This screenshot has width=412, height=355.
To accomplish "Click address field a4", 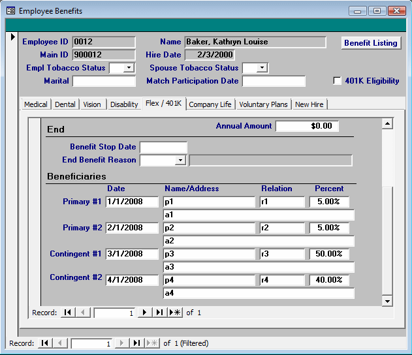I will click(259, 293).
